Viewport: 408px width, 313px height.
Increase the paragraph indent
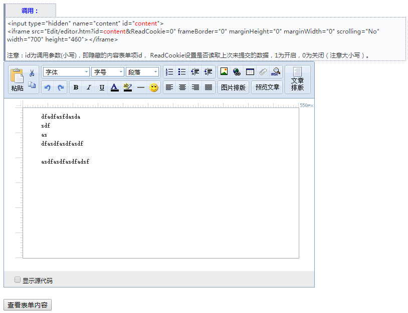[208, 72]
